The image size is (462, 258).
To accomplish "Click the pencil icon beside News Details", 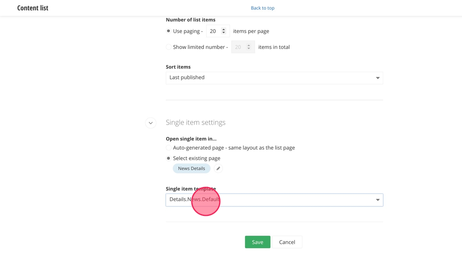I will click(x=218, y=168).
